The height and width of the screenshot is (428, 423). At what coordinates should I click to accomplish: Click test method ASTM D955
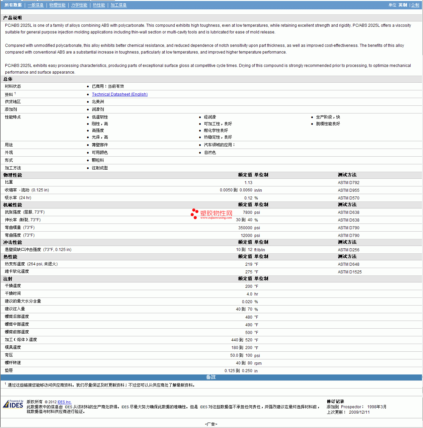point(348,190)
